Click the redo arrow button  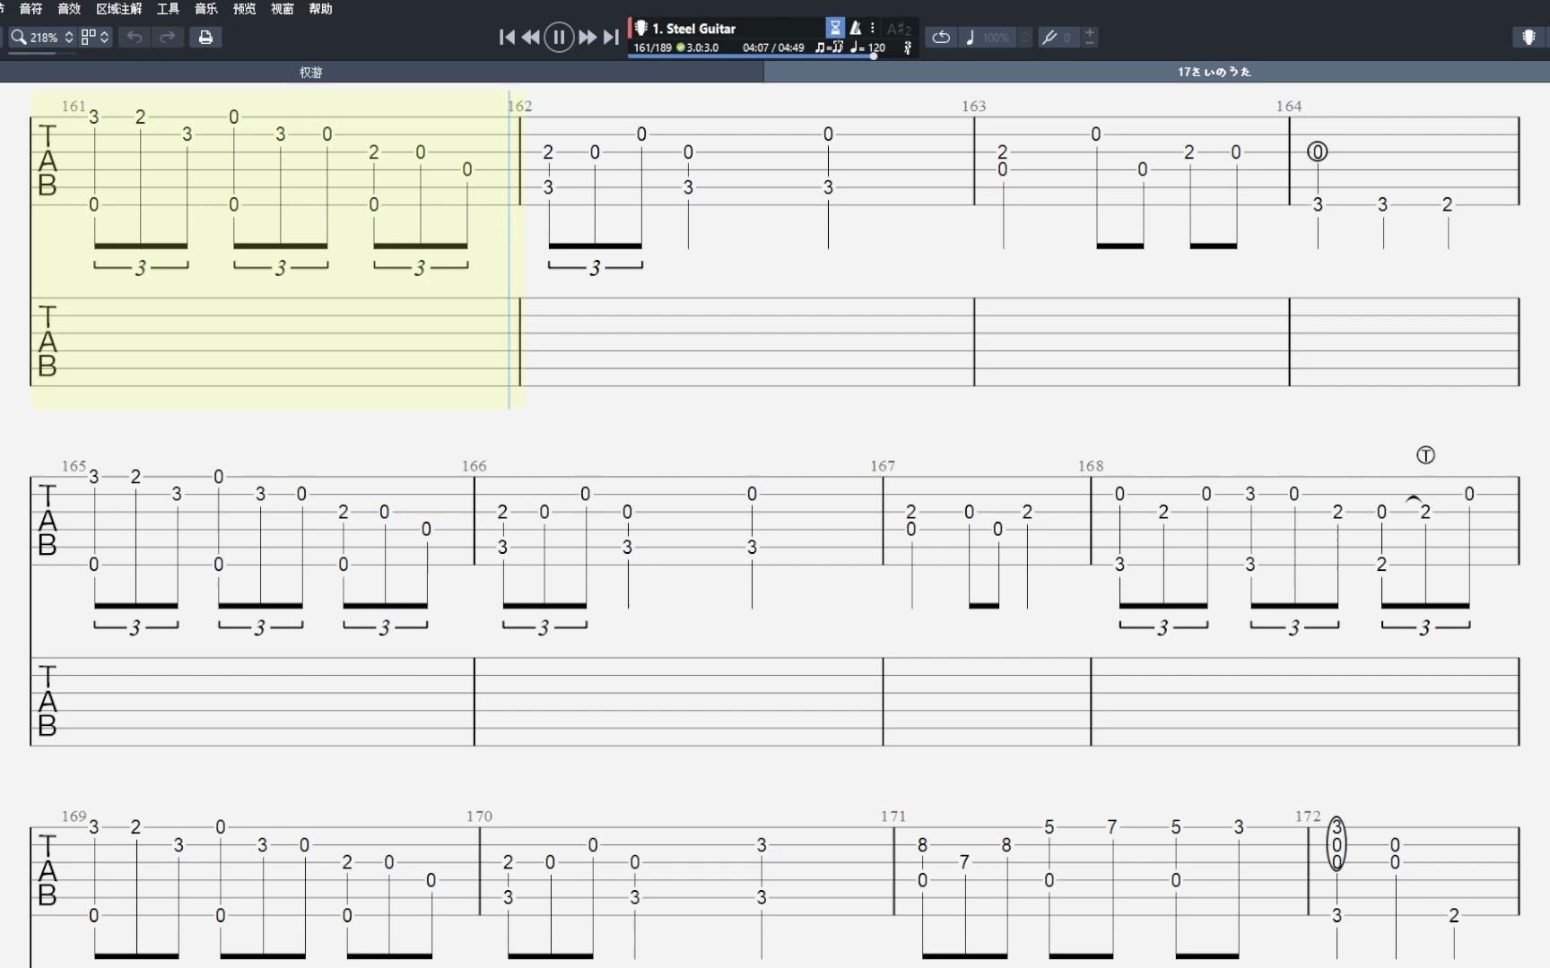coord(167,37)
